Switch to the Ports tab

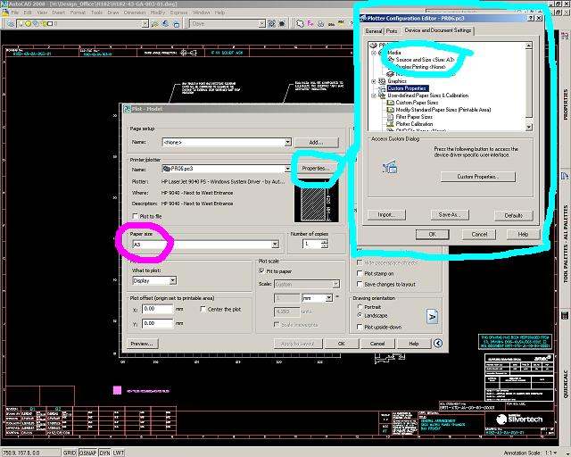(392, 31)
